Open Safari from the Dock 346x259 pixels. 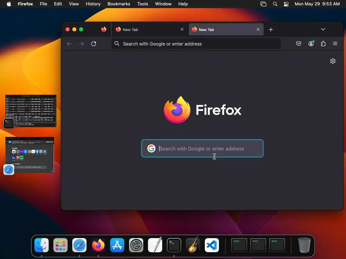point(79,245)
